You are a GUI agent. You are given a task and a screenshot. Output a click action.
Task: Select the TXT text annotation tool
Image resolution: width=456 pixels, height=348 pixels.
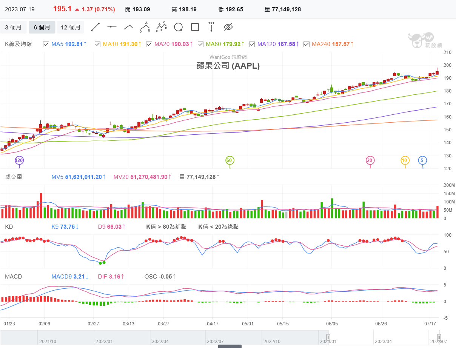[211, 27]
